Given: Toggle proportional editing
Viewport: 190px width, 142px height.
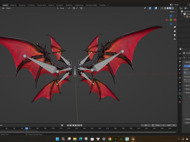Looking at the screenshot, I should click(81, 8).
